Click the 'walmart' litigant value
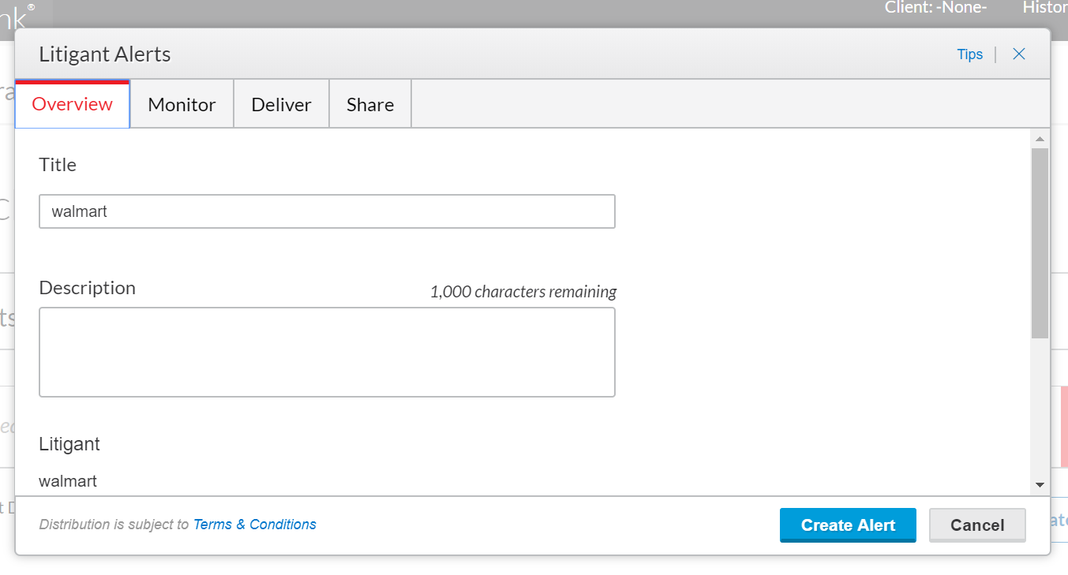1068x575 pixels. (x=68, y=481)
